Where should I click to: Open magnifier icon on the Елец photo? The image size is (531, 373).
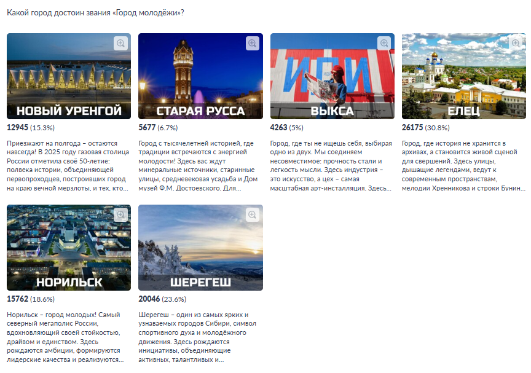click(516, 44)
